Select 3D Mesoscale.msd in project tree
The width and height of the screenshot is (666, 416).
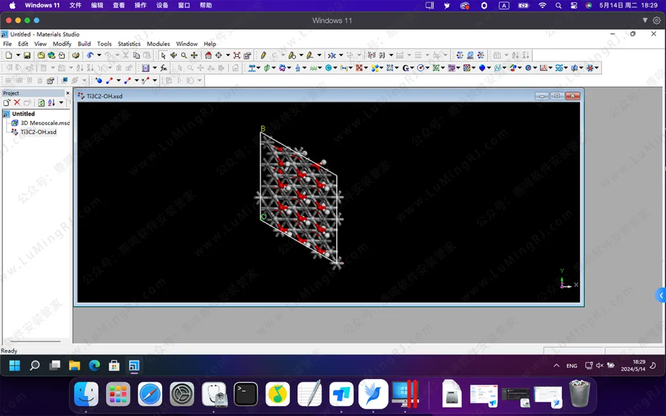pos(45,123)
